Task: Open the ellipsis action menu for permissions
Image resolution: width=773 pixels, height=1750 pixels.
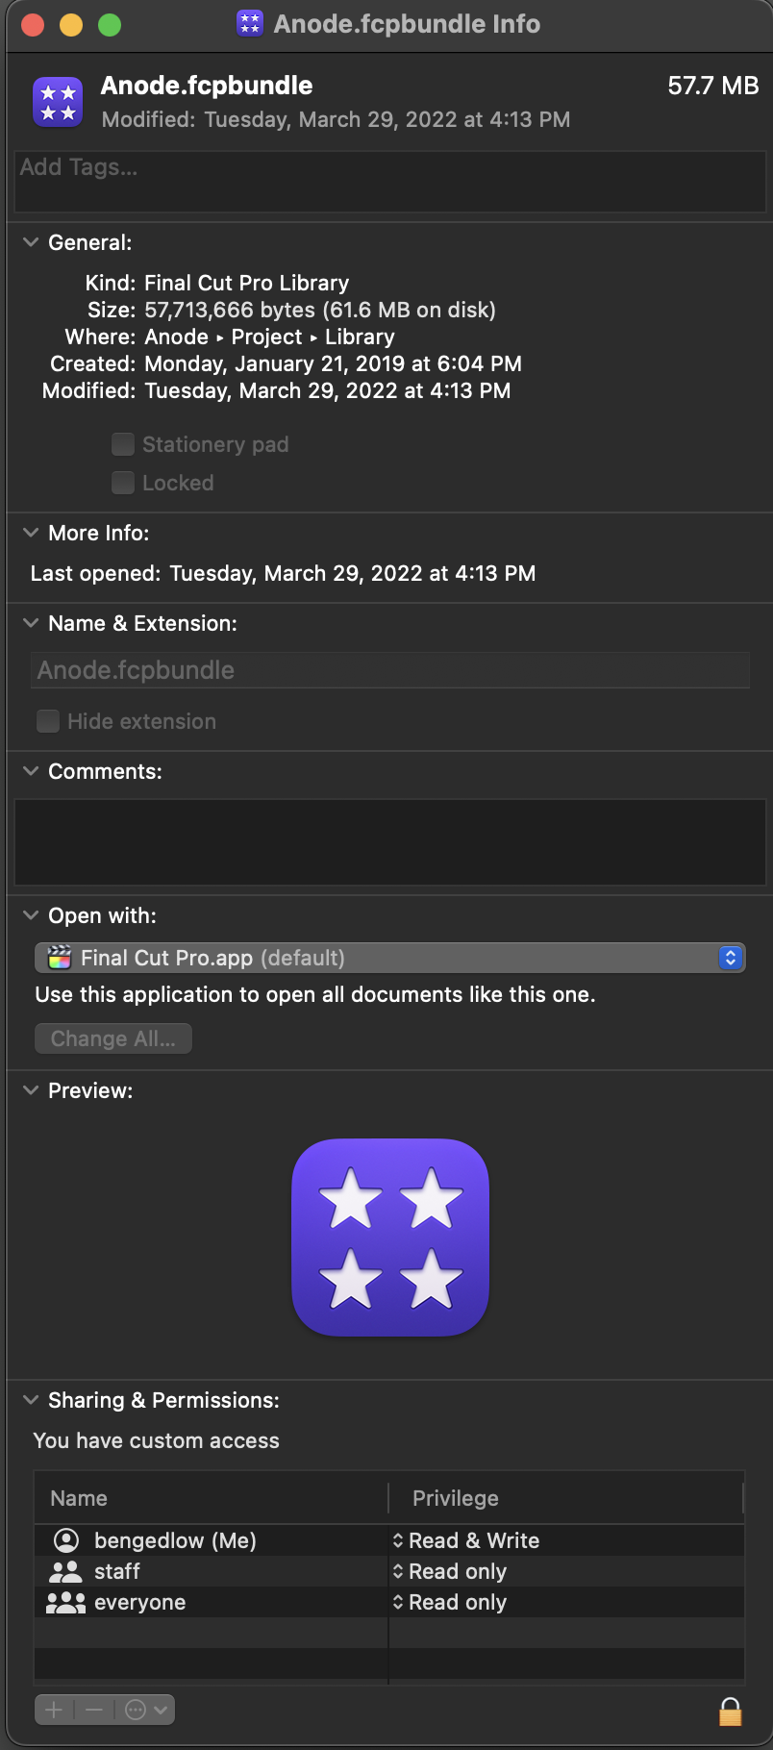Action: (145, 1710)
